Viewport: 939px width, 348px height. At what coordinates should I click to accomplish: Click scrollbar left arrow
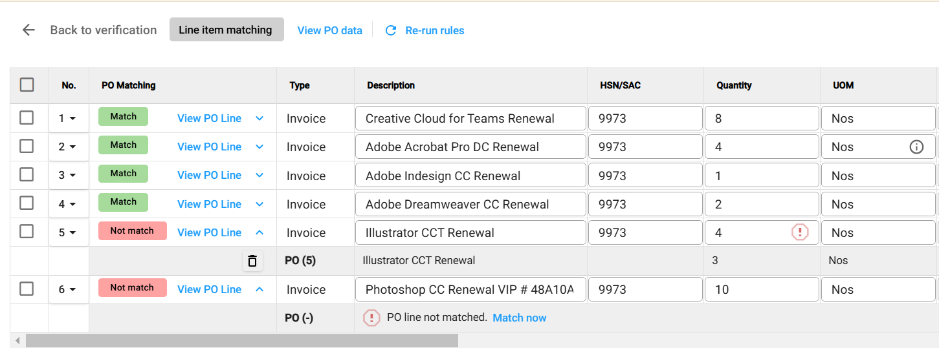pos(17,340)
